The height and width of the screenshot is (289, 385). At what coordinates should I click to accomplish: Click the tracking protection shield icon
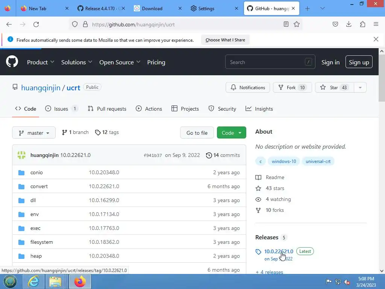point(75,24)
